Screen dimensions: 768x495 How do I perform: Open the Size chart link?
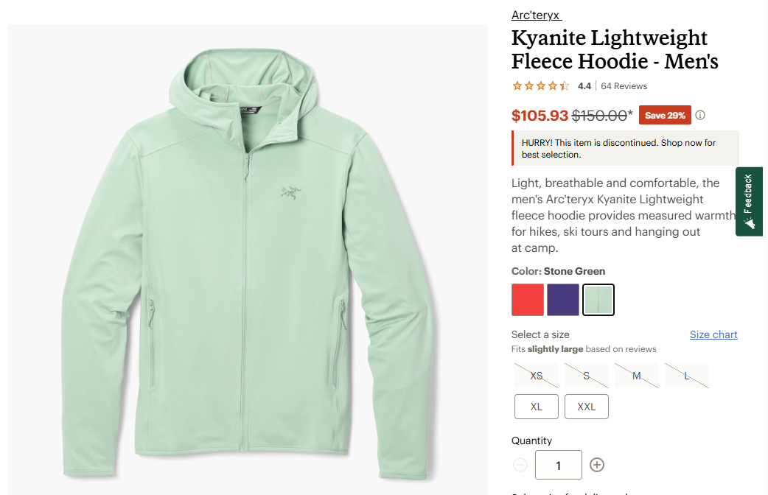coord(713,334)
